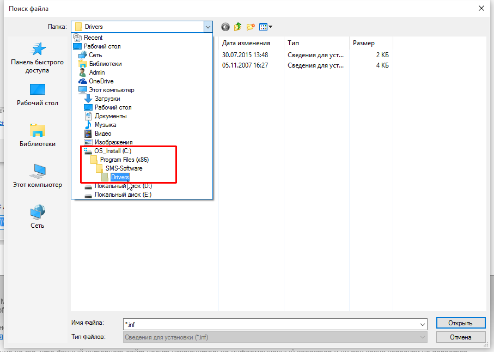Create a new folder icon
The height and width of the screenshot is (352, 494).
coord(251,27)
